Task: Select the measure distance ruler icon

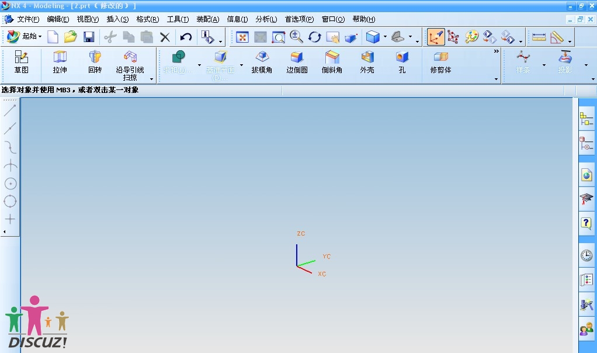Action: pyautogui.click(x=539, y=37)
